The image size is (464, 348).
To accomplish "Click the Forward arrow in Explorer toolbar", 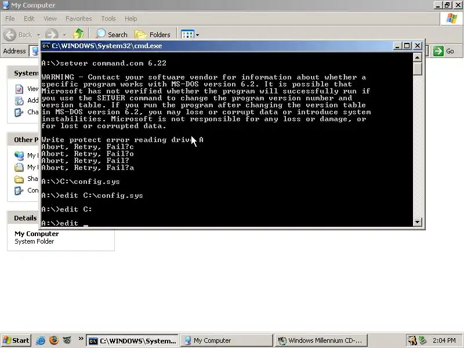I will [52, 34].
